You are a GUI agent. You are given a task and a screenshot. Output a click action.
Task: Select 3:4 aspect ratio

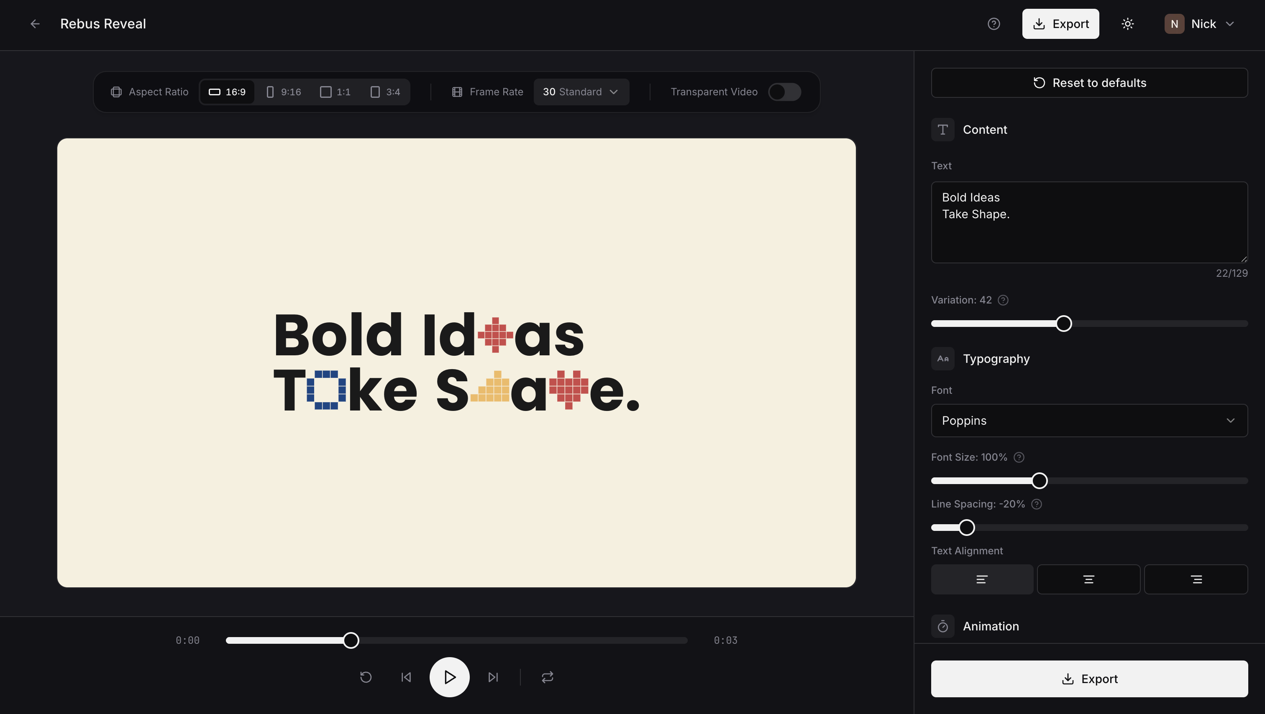(386, 92)
